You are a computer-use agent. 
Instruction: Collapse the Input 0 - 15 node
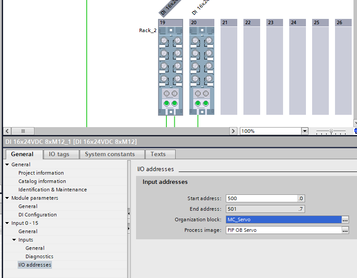7,223
